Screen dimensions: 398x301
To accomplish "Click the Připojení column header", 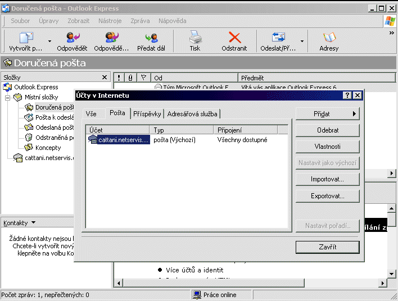I will [245, 130].
